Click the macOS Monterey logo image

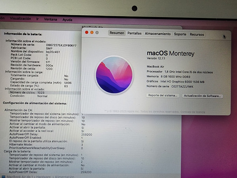pyautogui.click(x=114, y=75)
